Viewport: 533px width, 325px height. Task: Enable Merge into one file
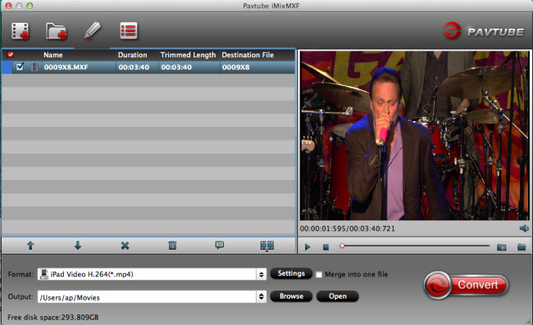point(319,274)
